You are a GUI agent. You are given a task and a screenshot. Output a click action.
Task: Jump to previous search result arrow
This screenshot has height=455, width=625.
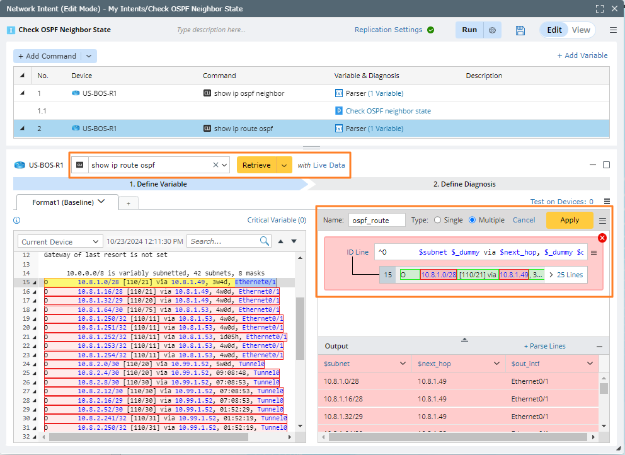coord(280,241)
